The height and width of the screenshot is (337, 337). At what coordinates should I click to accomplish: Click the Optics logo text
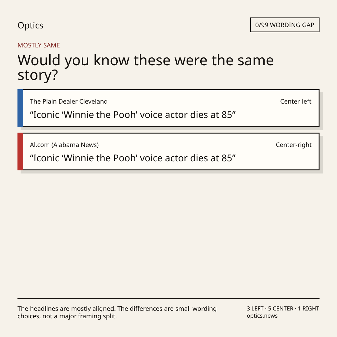click(x=30, y=25)
